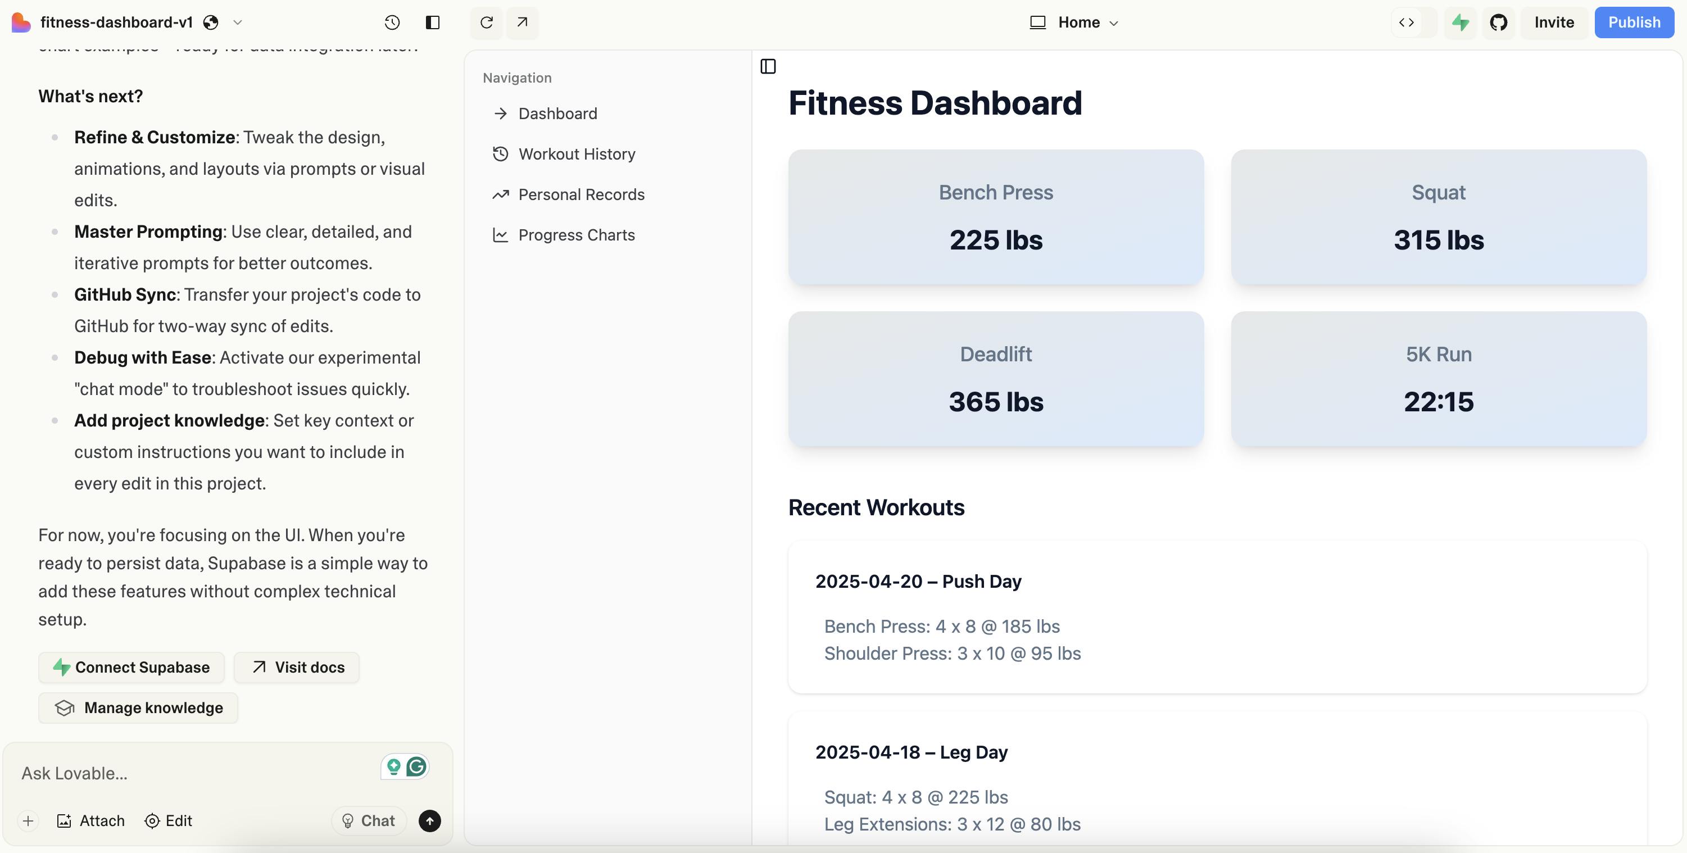Collapse the dashboard navigation sidebar
Image resolution: width=1687 pixels, height=853 pixels.
768,66
